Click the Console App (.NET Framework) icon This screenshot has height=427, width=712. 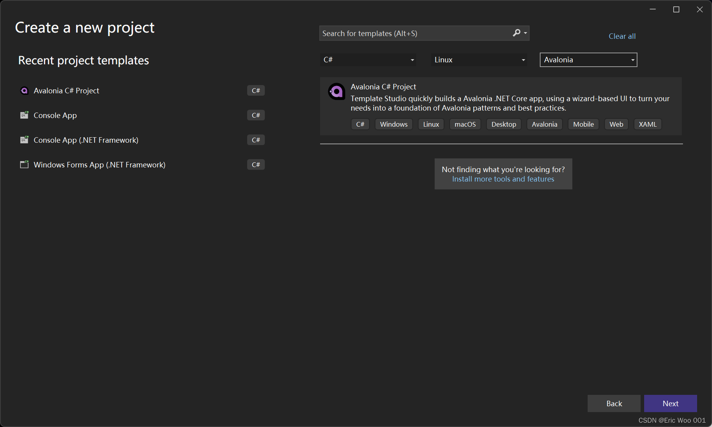[x=24, y=140]
